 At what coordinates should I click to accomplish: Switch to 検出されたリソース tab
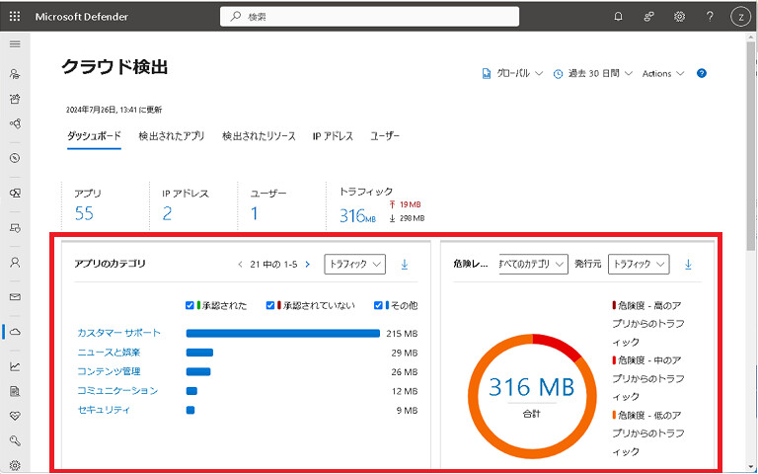(x=259, y=136)
